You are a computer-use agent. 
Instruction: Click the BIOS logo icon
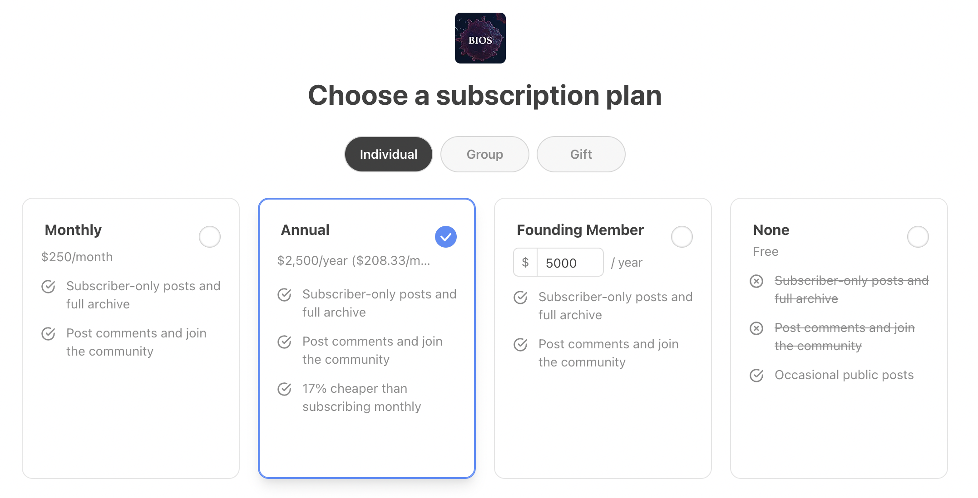[x=479, y=39]
